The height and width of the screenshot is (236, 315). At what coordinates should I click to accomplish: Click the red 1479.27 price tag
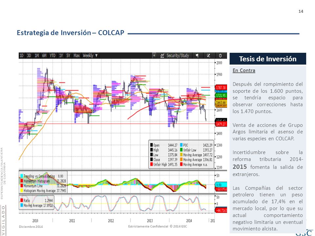pyautogui.click(x=221, y=124)
